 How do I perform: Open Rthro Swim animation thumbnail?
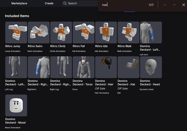click(39, 33)
